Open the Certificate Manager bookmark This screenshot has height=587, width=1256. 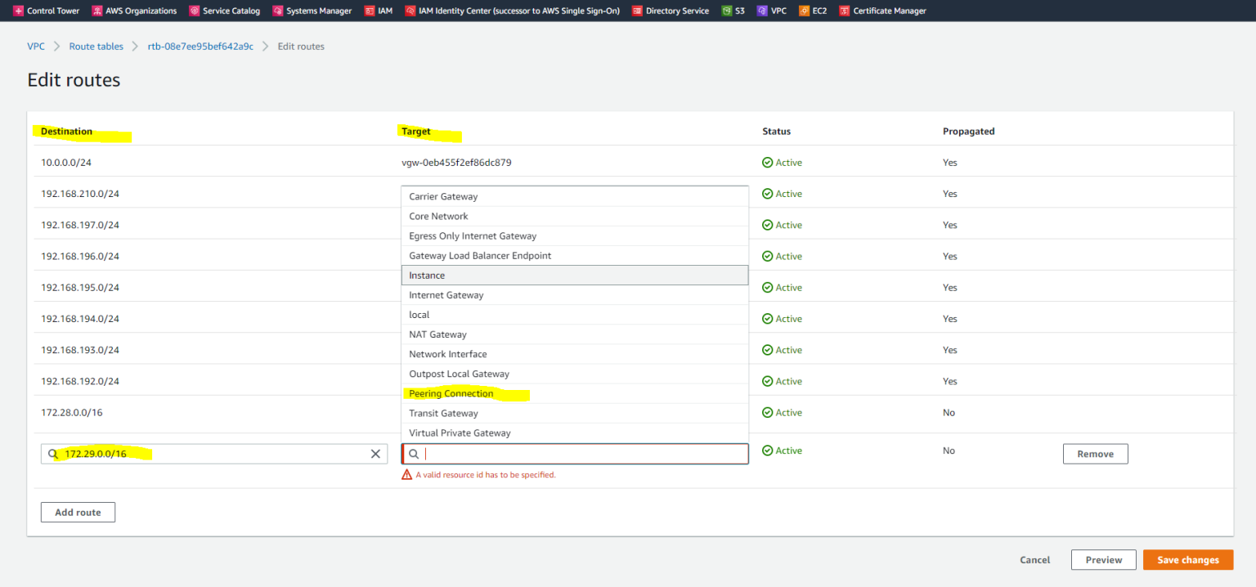coord(882,11)
